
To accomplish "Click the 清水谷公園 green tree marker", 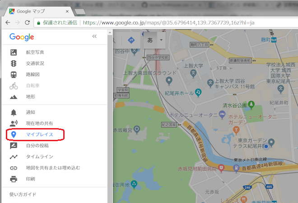I will 251,105.
